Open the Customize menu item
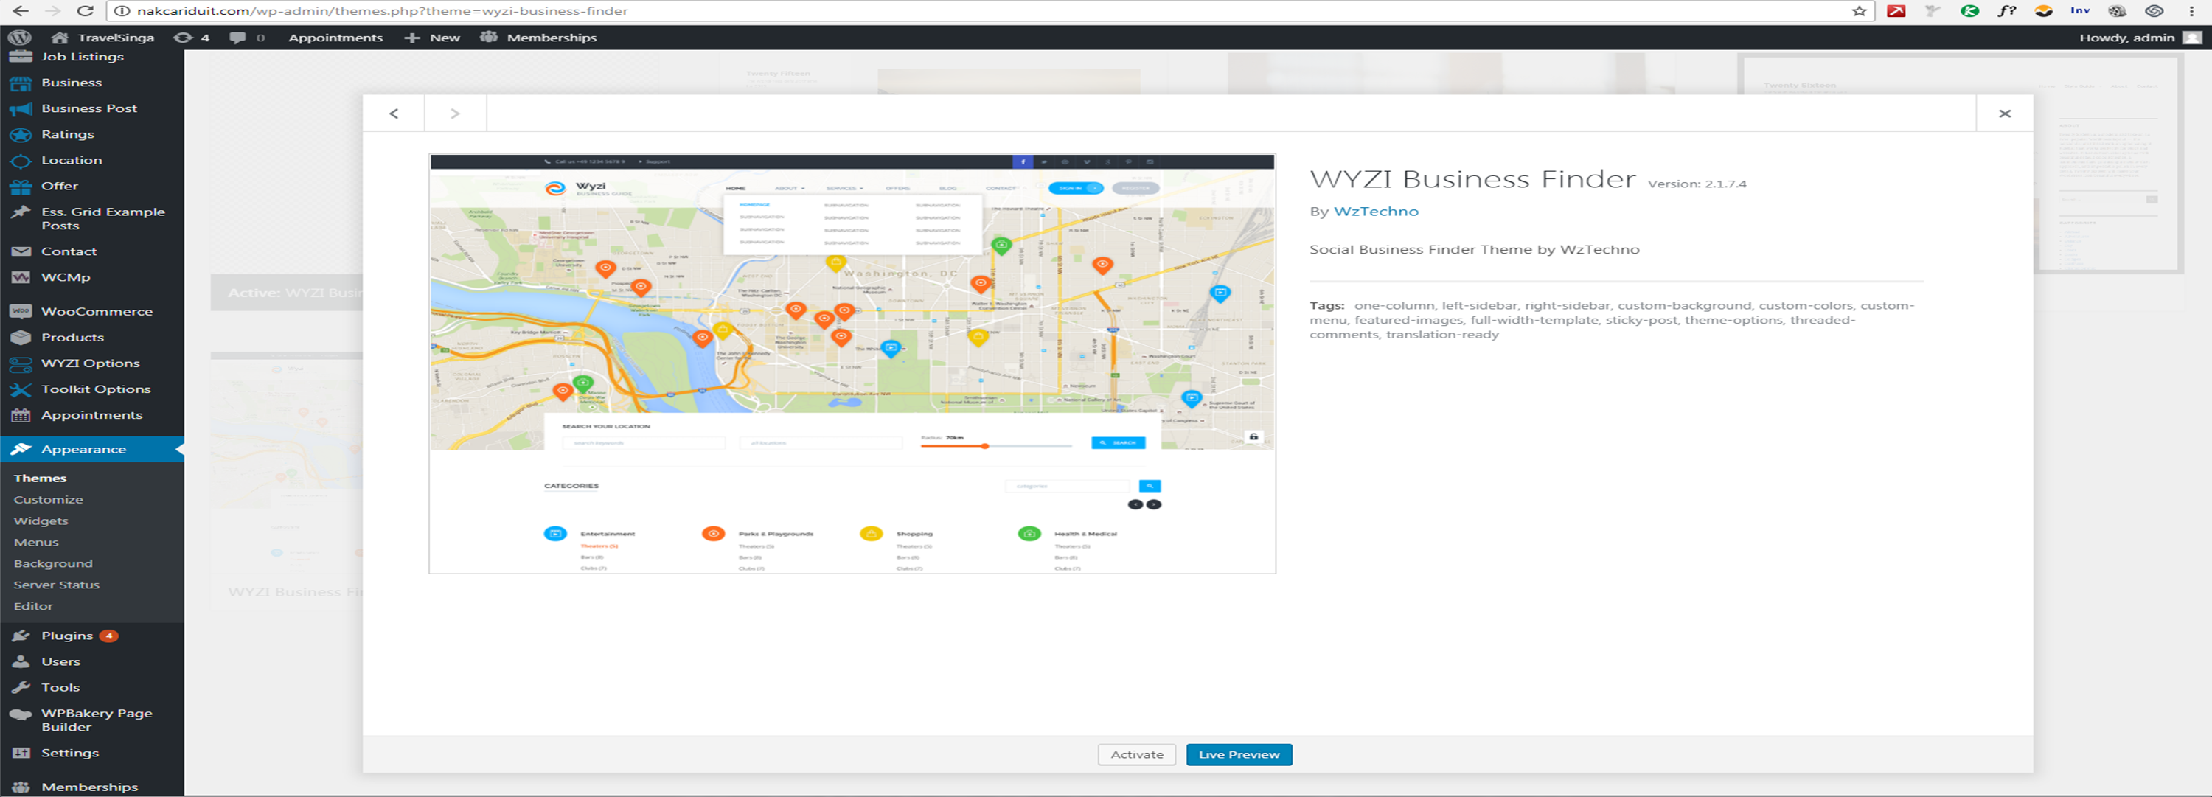Image resolution: width=2212 pixels, height=797 pixels. [47, 499]
